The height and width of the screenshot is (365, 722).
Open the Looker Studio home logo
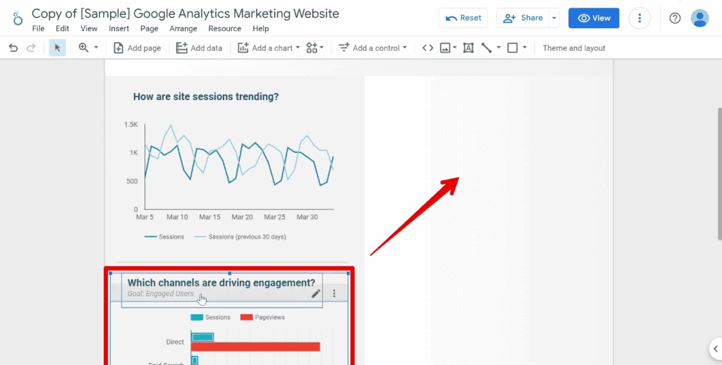click(18, 18)
